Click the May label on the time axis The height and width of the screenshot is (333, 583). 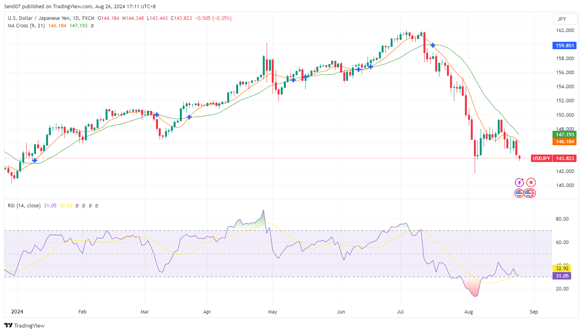(273, 312)
